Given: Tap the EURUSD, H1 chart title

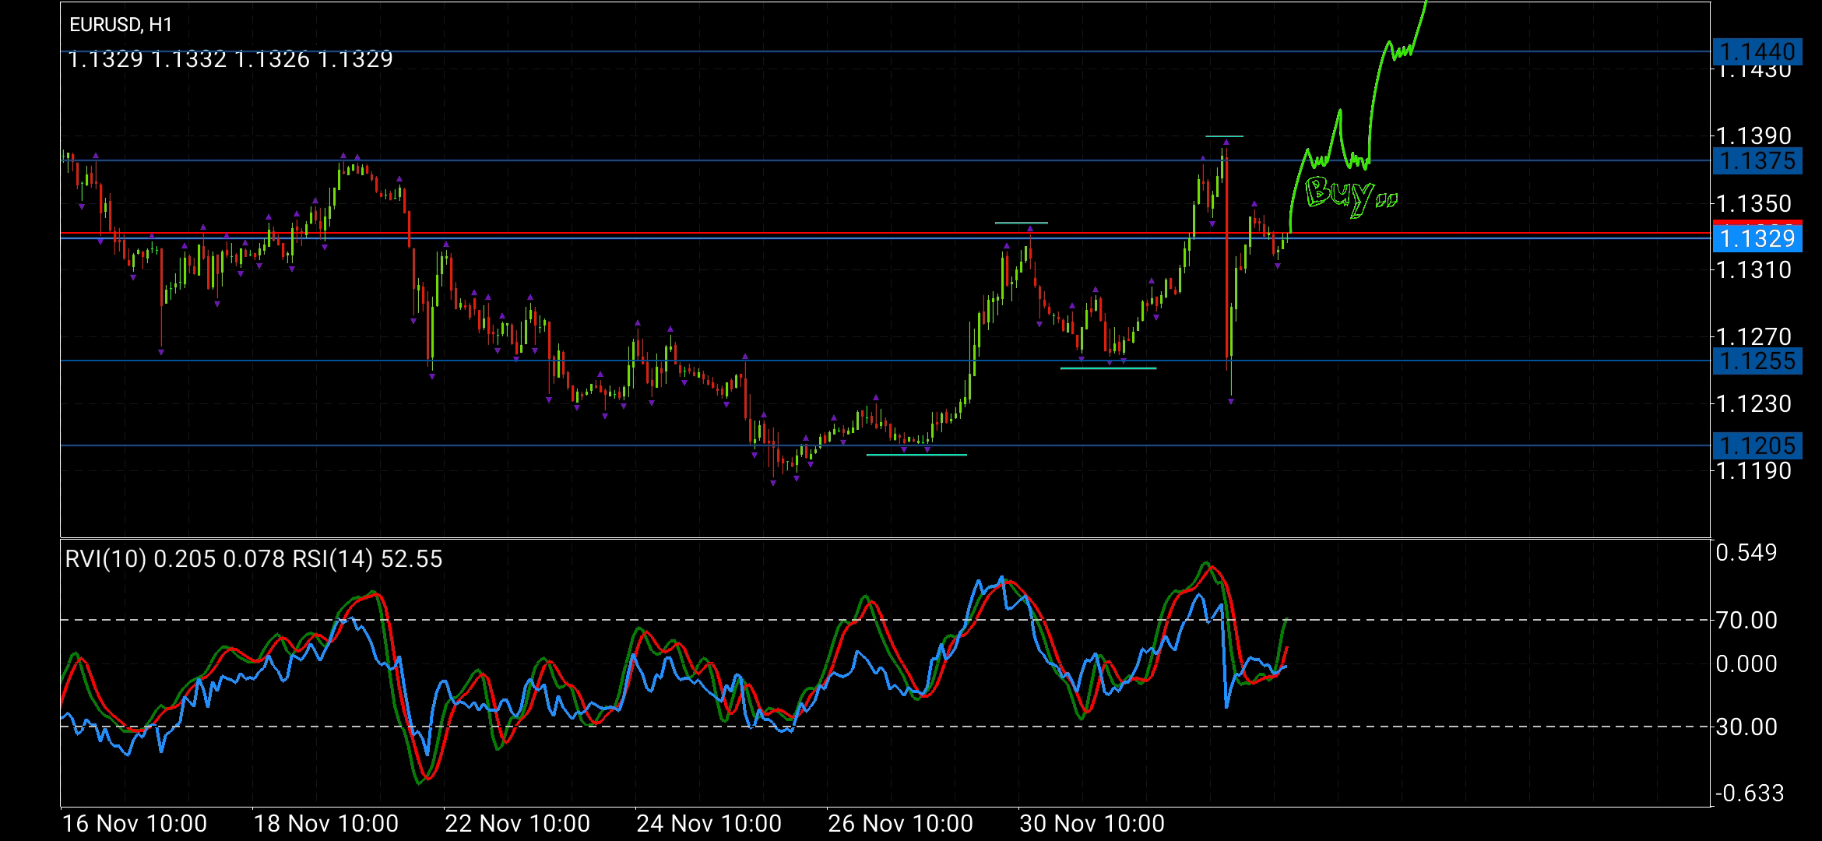Looking at the screenshot, I should click(x=121, y=25).
